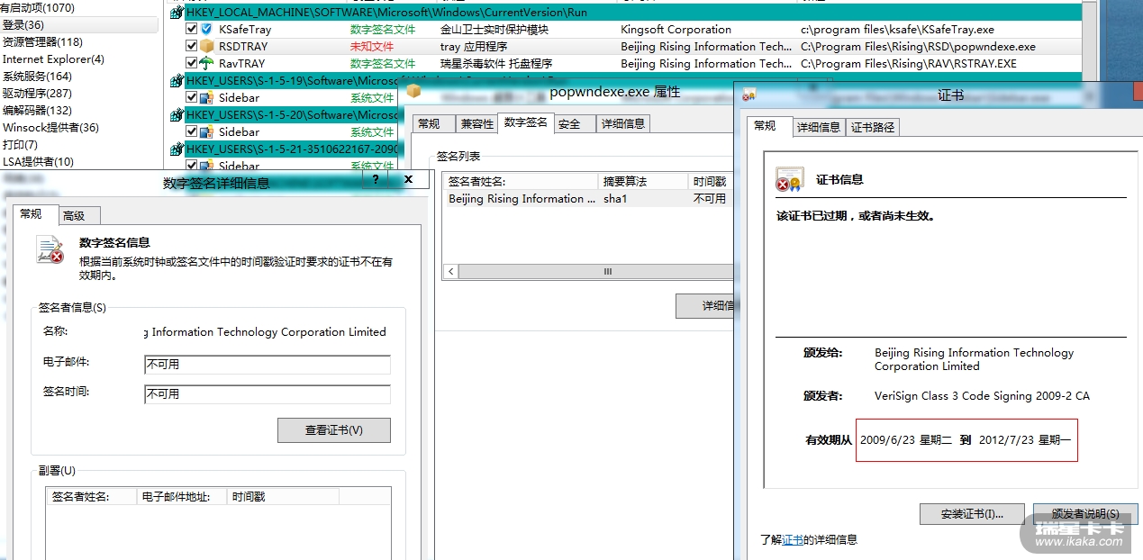This screenshot has width=1143, height=560.
Task: Click 查看证书(V) button
Action: [x=334, y=430]
